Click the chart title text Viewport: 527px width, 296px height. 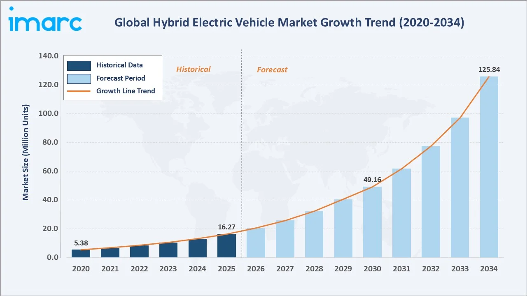pyautogui.click(x=289, y=23)
